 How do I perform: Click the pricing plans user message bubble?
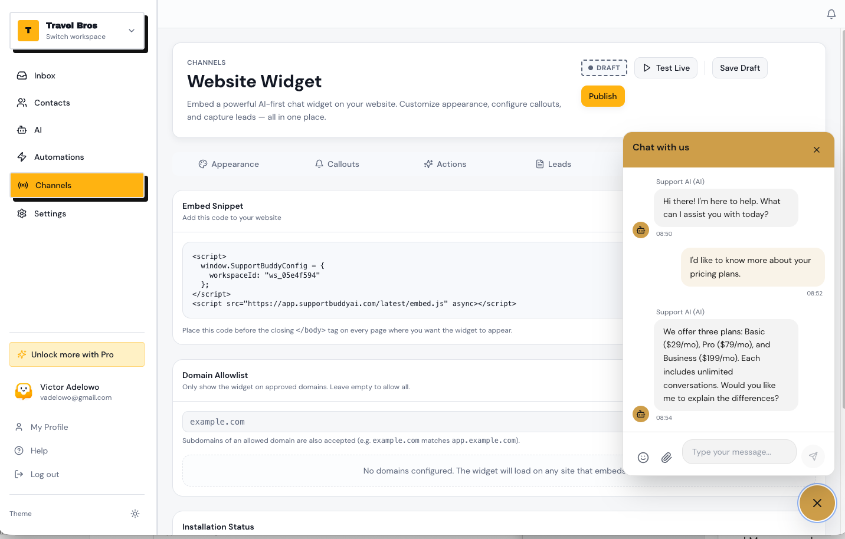[753, 267]
